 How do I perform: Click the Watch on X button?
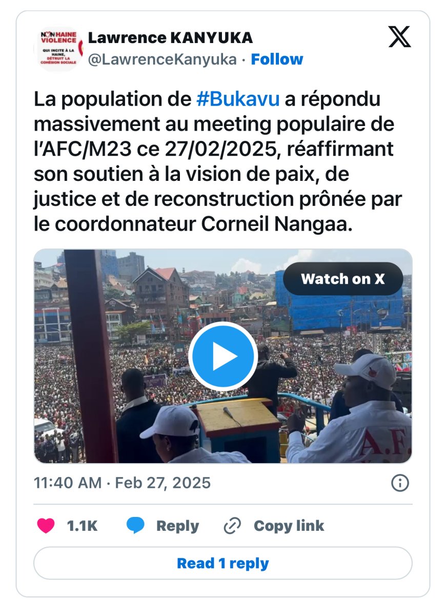[343, 279]
